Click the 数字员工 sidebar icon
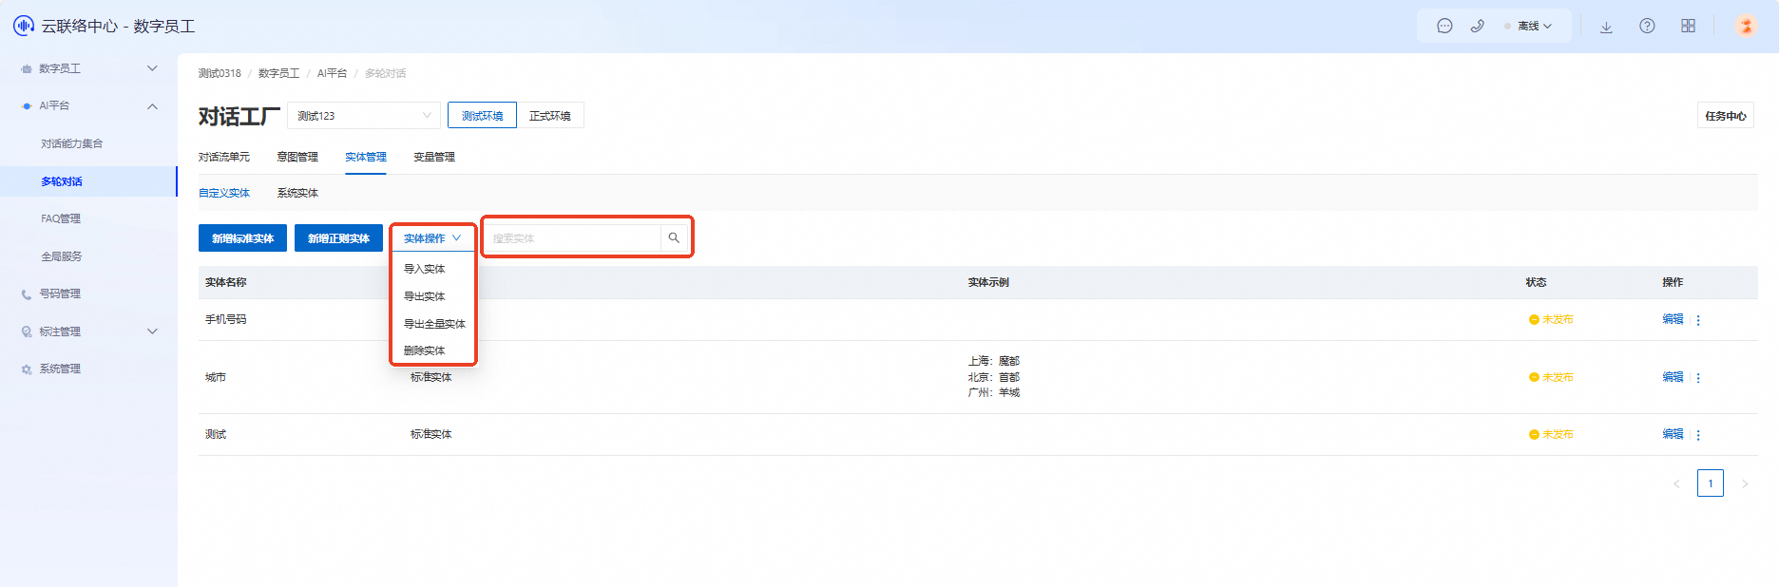The image size is (1779, 587). coord(27,68)
